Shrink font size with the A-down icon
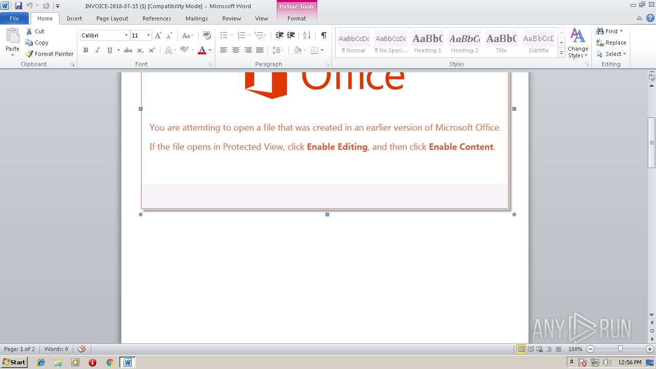This screenshot has width=656, height=369. coord(170,35)
